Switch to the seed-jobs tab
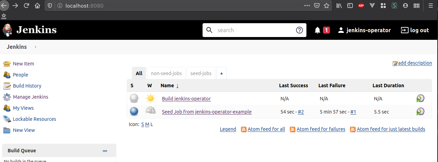The height and width of the screenshot is (162, 438). (x=201, y=73)
